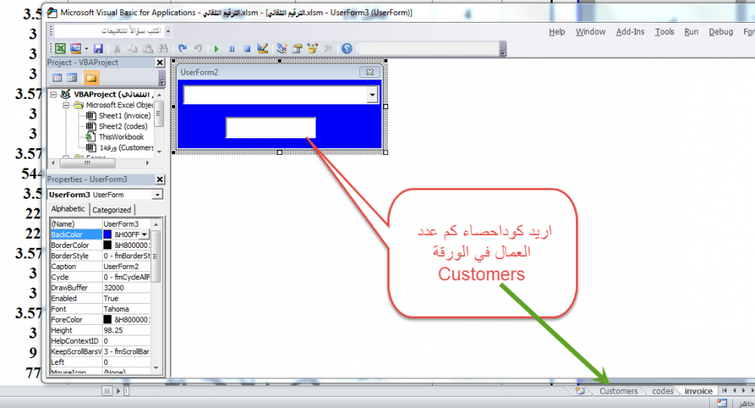Click the Reset stop square icon
This screenshot has width=755, height=408.
pyautogui.click(x=247, y=48)
